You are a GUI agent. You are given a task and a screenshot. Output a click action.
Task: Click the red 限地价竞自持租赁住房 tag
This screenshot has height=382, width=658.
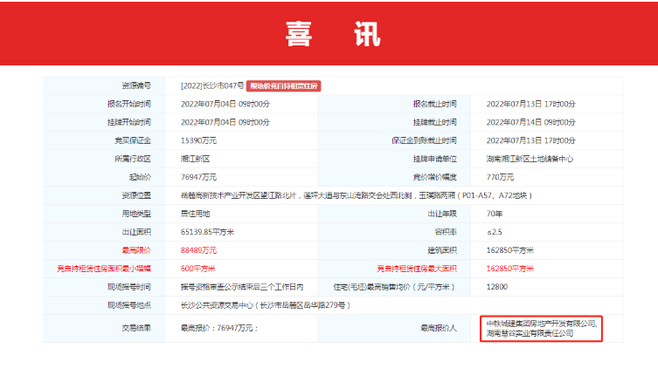click(x=284, y=85)
